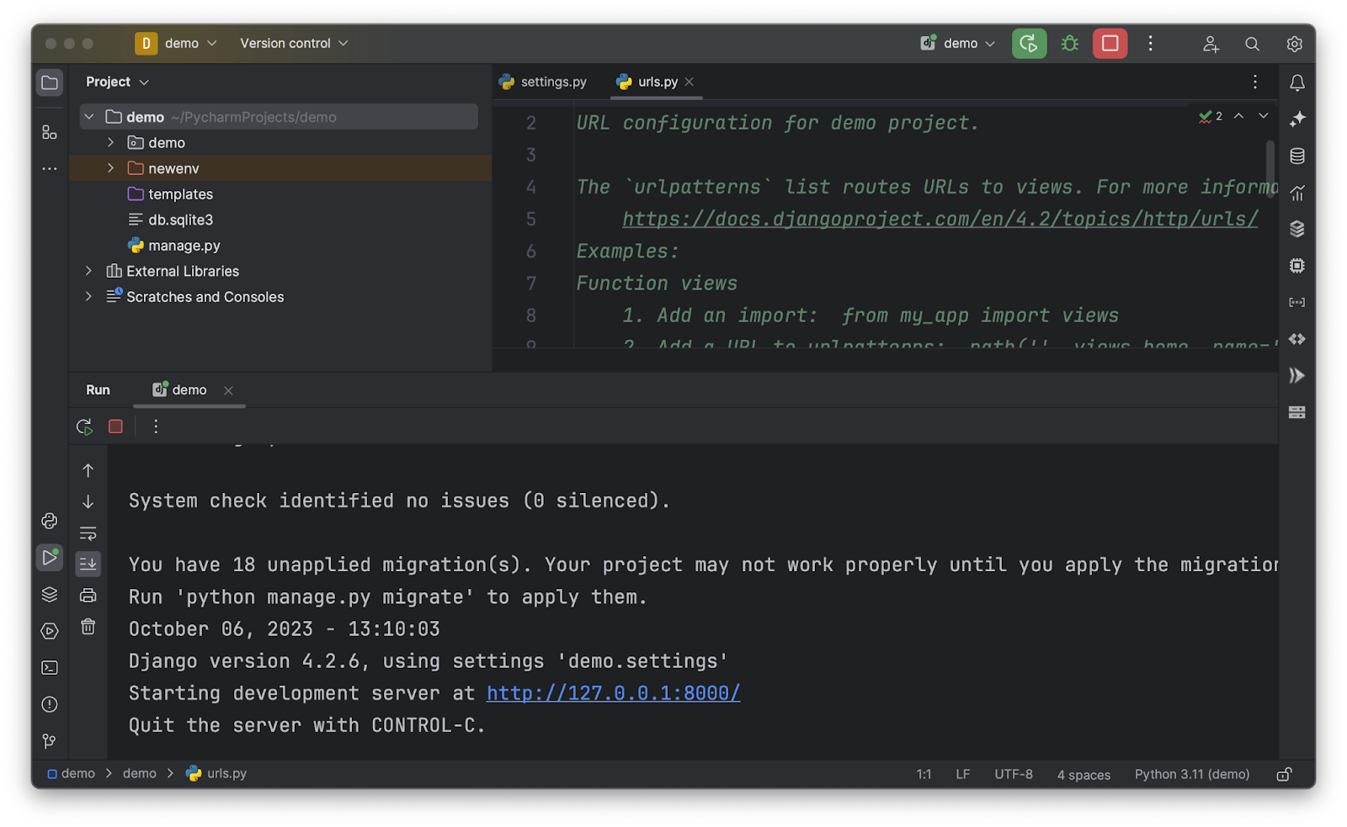Switch to the settings.py editor tab
Image resolution: width=1347 pixels, height=827 pixels.
543,82
